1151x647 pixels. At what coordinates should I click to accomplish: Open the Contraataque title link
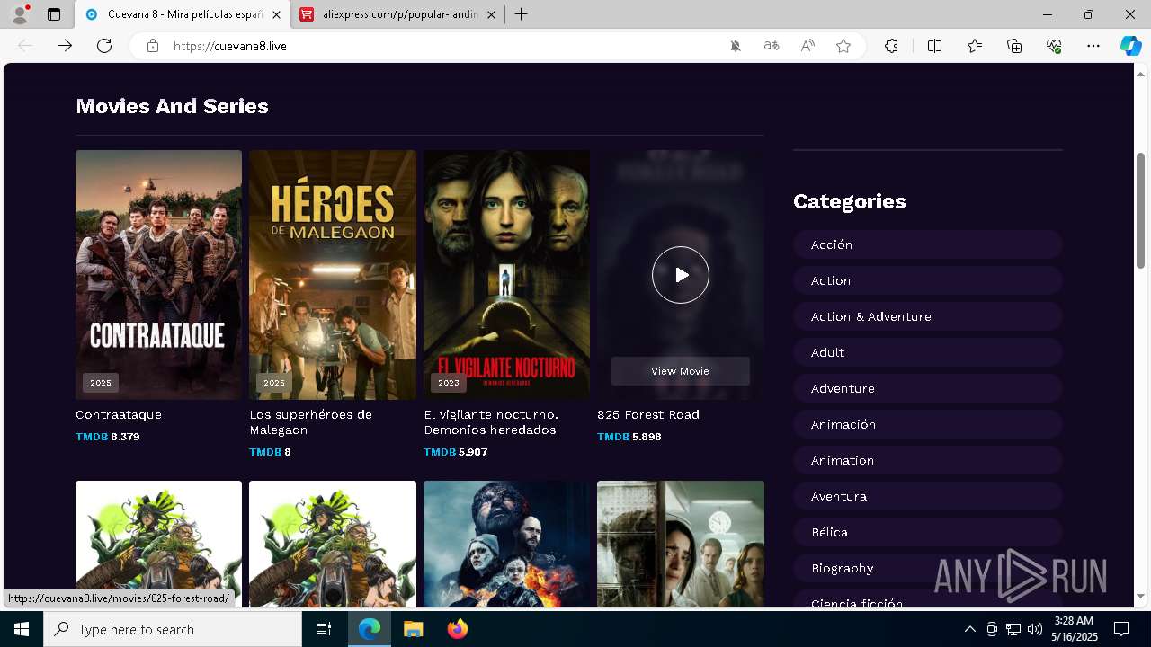pos(119,414)
